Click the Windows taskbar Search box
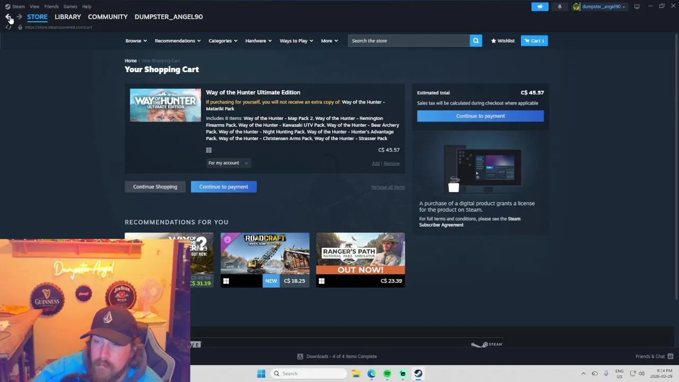The height and width of the screenshot is (382, 679). click(x=309, y=374)
